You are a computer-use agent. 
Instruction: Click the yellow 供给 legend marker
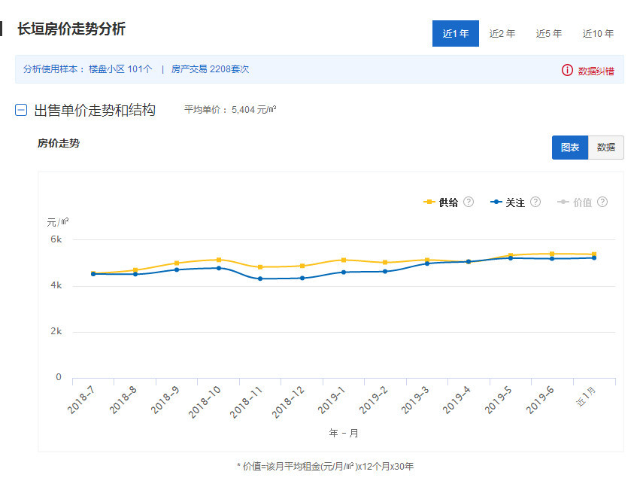(x=429, y=202)
